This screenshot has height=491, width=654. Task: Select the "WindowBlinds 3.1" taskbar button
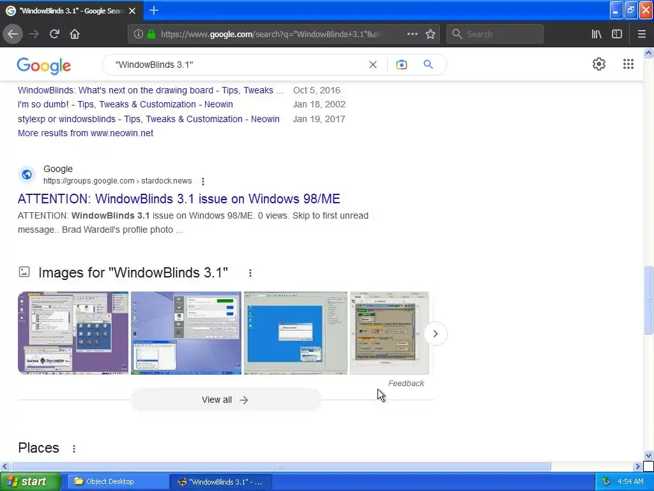coord(221,482)
